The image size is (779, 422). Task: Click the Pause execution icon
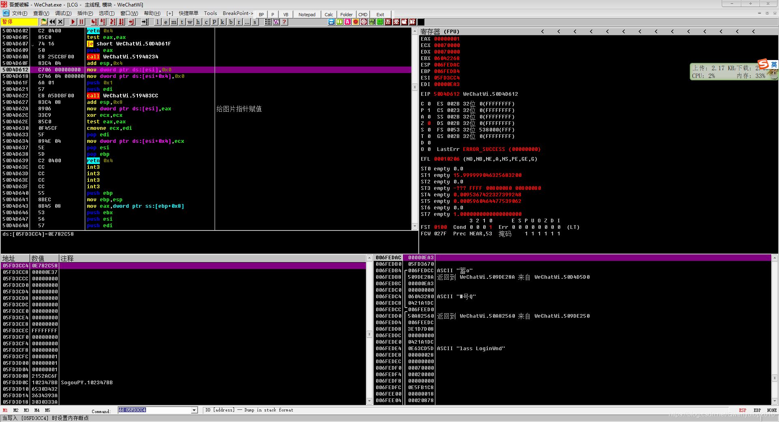(81, 22)
